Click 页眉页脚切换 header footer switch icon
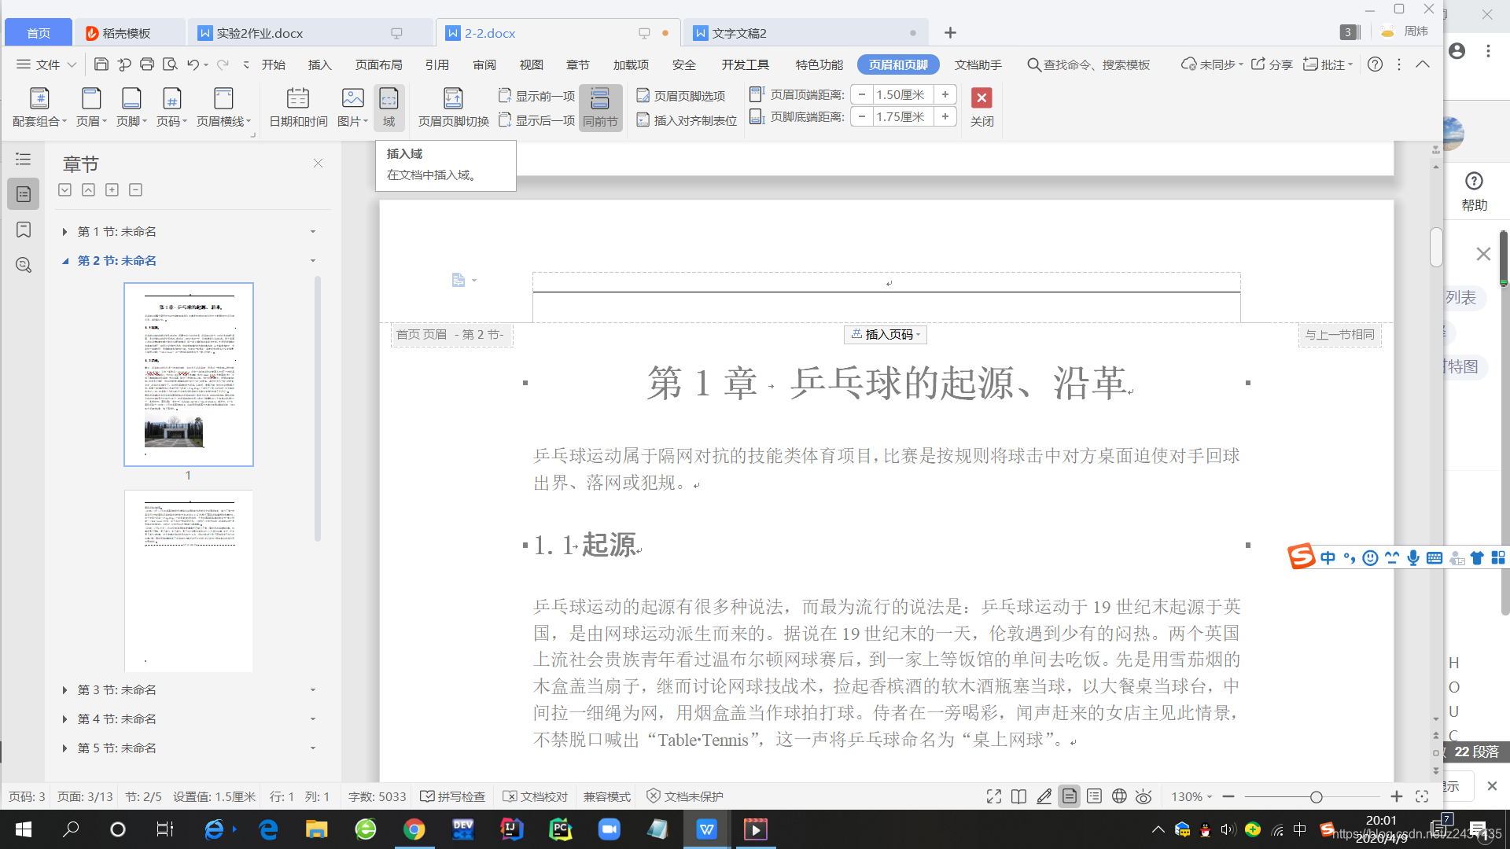The image size is (1510, 849). pyautogui.click(x=454, y=108)
